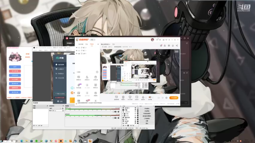
Task: Toggle the lock on Douyu's 全屏 1 layer
Action: 79,53
